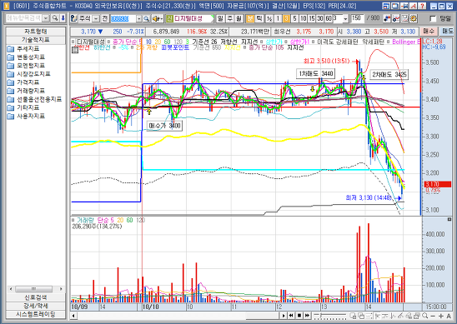Select the 5-minute interval button
This screenshot has height=324, width=457.
click(294, 18)
